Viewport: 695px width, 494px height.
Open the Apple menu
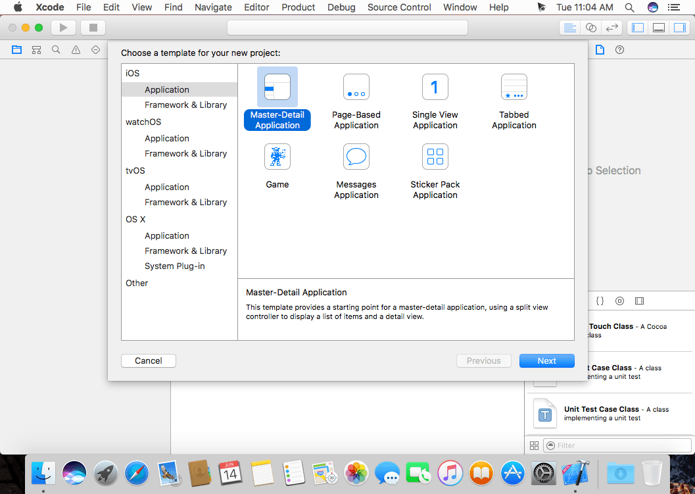(18, 7)
